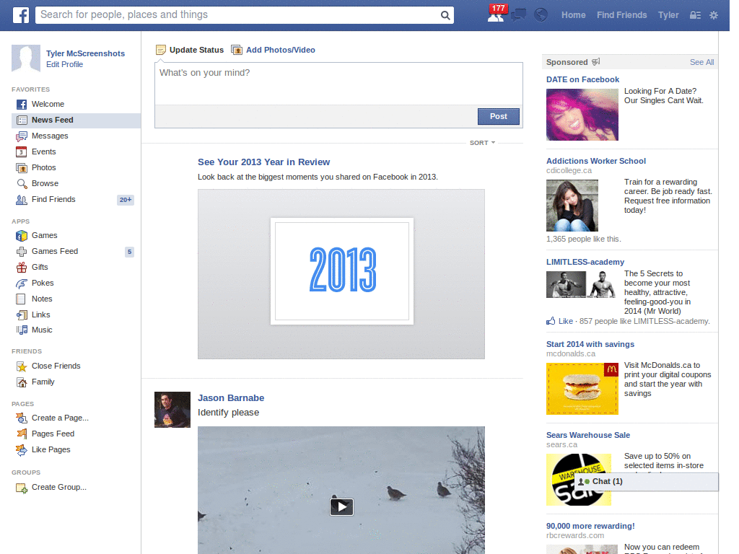Open 90,000 more rewarding! ad title

pyautogui.click(x=590, y=526)
